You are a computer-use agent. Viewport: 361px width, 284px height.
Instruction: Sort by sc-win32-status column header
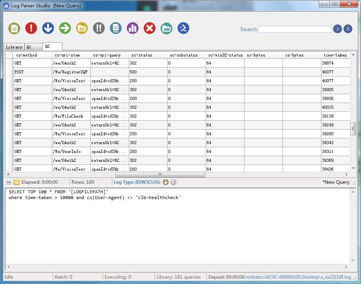point(225,55)
